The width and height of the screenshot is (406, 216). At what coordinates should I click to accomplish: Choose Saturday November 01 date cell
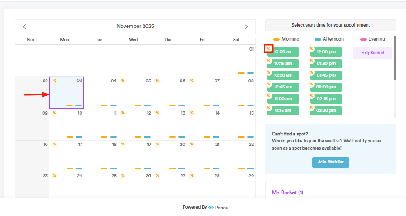[x=238, y=61]
